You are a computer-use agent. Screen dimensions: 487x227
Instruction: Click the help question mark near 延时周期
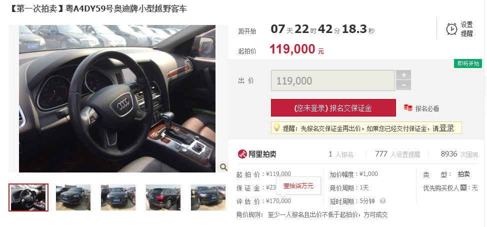382,201
